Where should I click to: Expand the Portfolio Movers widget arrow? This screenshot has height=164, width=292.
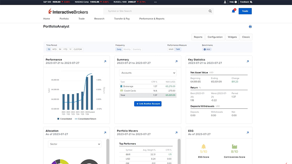pos(176,132)
